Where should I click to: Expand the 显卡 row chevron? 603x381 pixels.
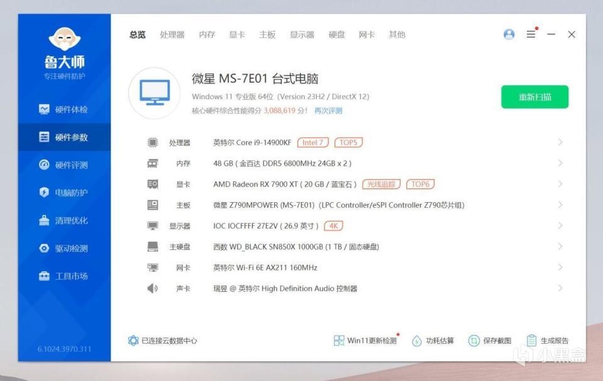click(560, 184)
